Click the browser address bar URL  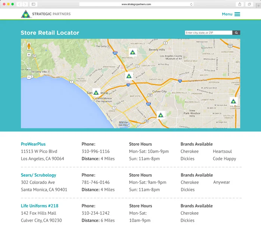[136, 4]
